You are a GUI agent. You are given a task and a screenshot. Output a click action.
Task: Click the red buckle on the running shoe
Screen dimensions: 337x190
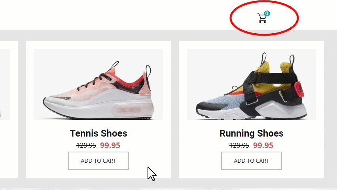pyautogui.click(x=299, y=89)
